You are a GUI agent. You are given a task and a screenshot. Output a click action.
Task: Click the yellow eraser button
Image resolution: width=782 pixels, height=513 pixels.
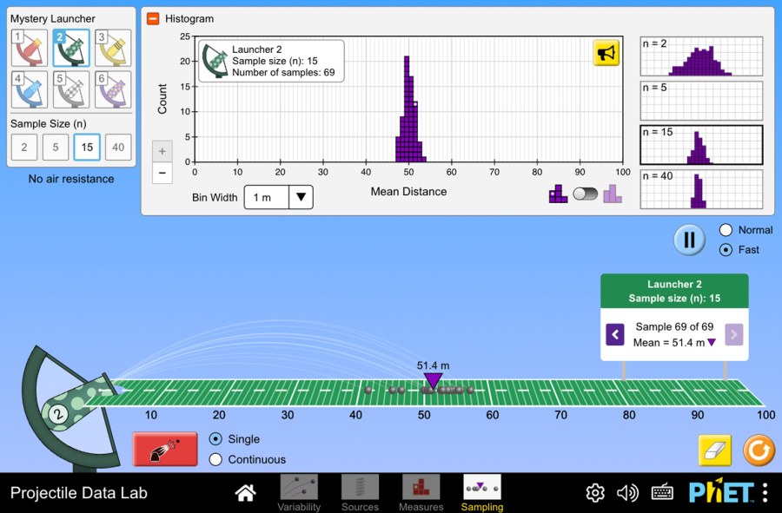715,451
